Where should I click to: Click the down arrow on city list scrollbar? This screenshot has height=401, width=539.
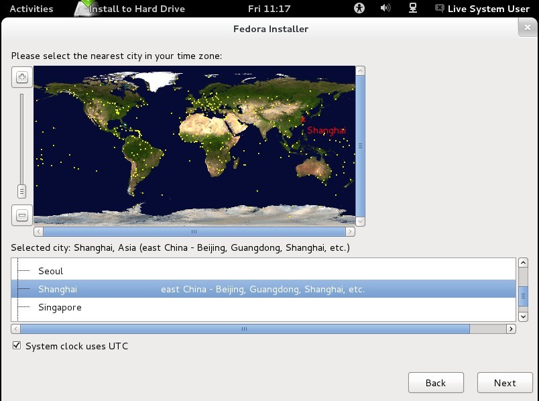point(524,315)
